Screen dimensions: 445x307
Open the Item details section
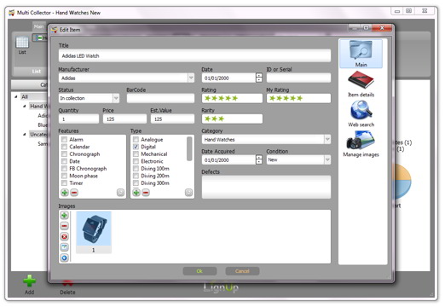click(x=361, y=84)
